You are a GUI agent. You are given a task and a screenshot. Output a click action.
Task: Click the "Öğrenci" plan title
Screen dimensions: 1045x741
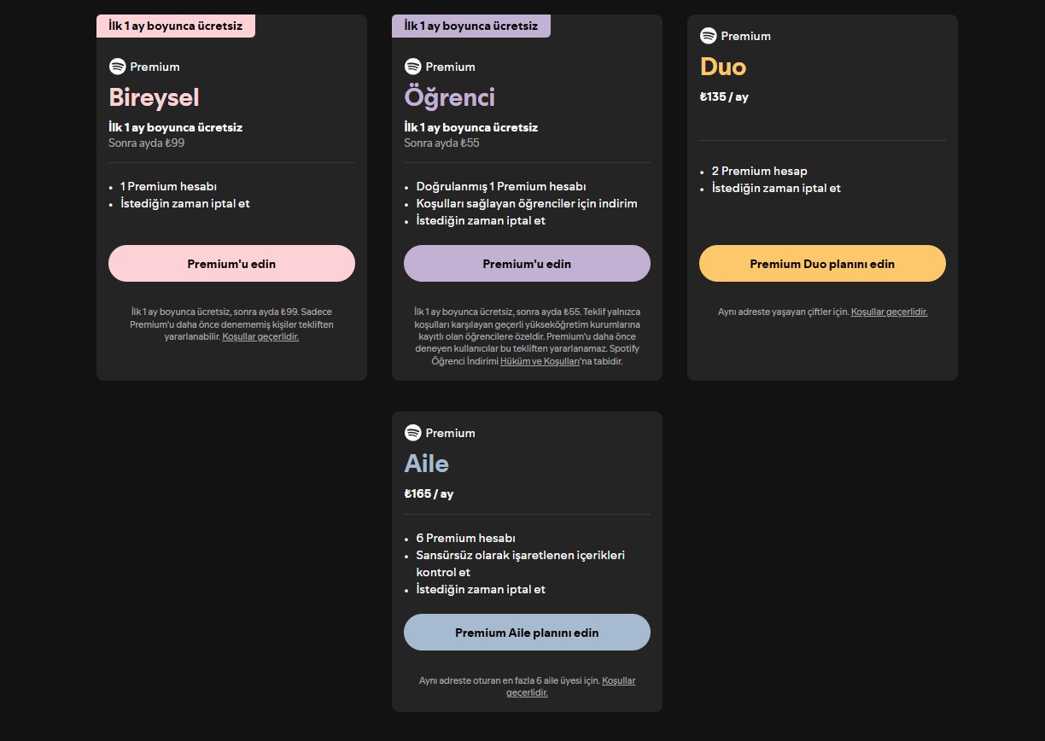(449, 97)
